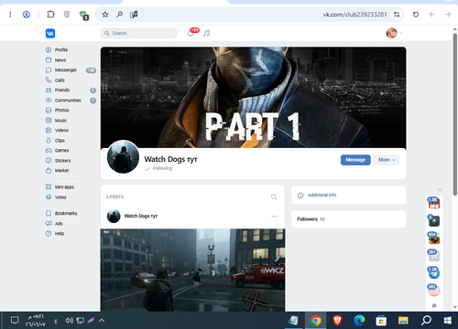Screen dimensions: 458x329
Task: Open Additional info panel
Action: pyautogui.click(x=348, y=195)
